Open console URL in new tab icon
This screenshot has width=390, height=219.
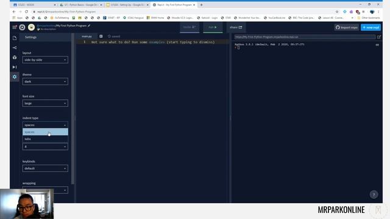[x=379, y=37]
